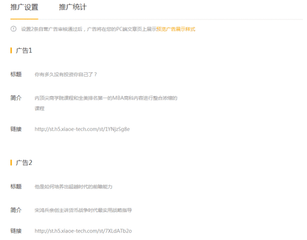Click the title 你有多久没有投资你自己了？
307x240 pixels.
(x=66, y=74)
